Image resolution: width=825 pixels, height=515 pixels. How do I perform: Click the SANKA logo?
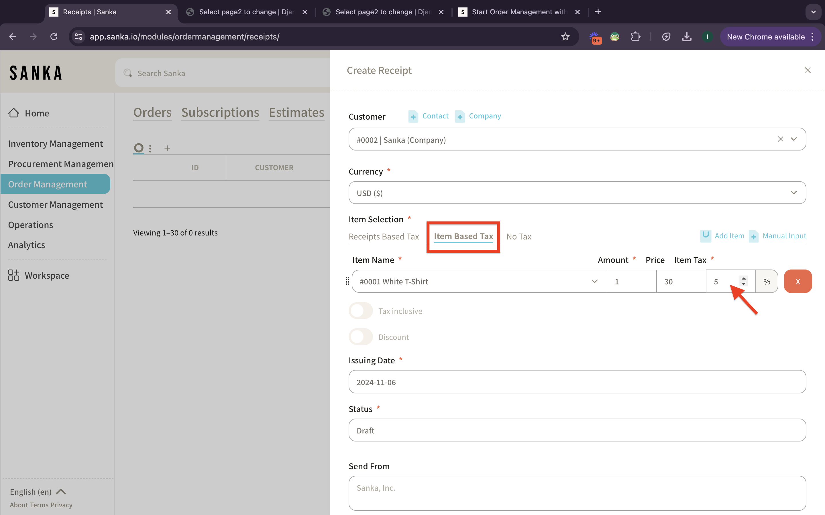tap(36, 73)
